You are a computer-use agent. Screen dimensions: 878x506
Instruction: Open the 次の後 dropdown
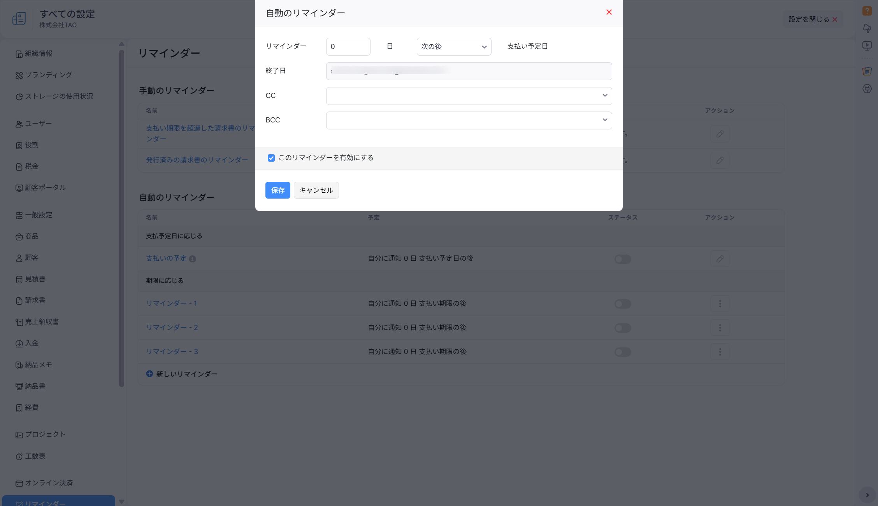[x=454, y=47]
